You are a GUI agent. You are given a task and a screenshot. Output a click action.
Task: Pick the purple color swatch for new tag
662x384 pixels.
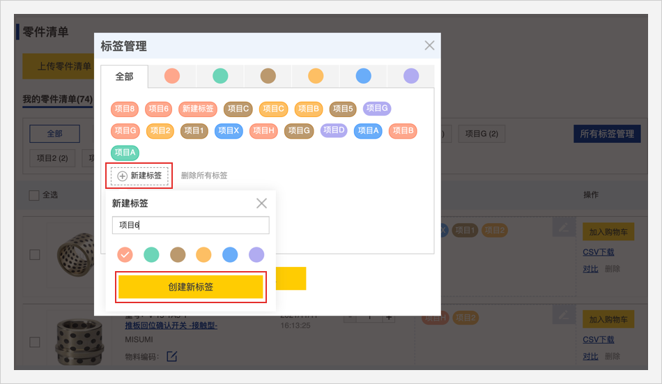coord(256,254)
